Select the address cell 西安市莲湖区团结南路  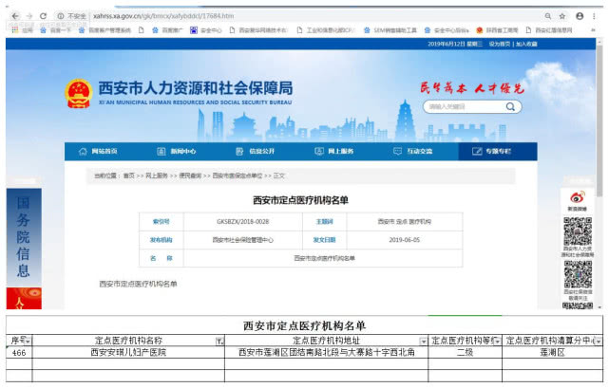tap(326, 353)
